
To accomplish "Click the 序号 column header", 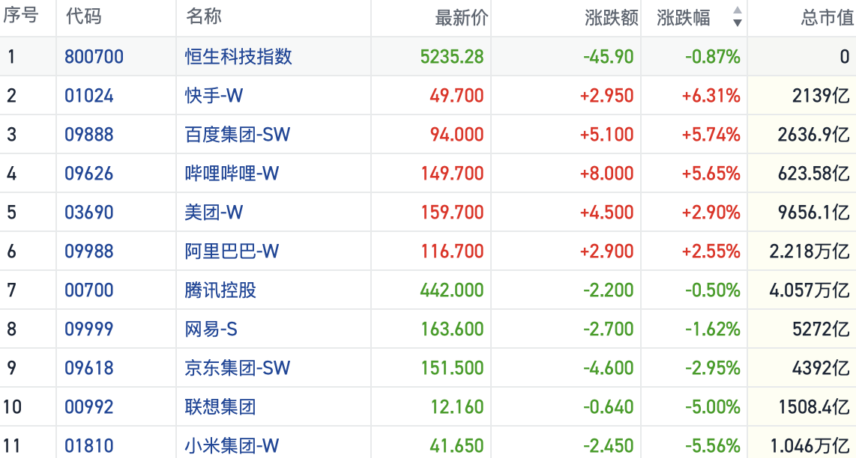I will 21,16.
